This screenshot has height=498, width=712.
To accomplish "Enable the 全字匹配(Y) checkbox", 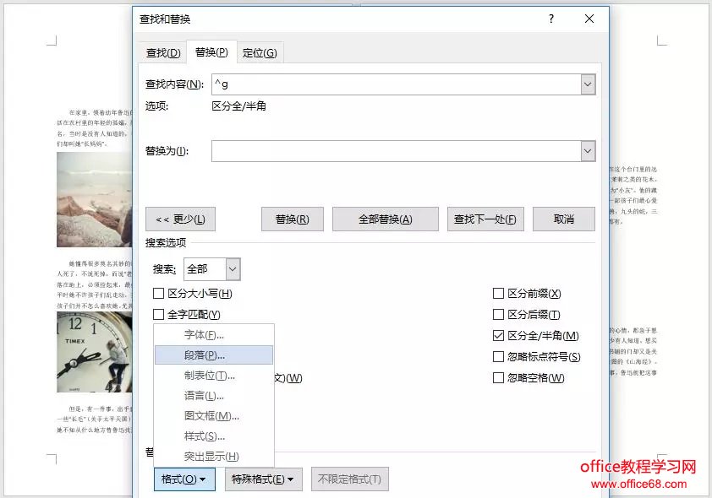I will pos(158,315).
